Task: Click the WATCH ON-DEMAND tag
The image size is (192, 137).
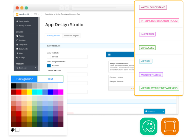Action: coord(153,7)
